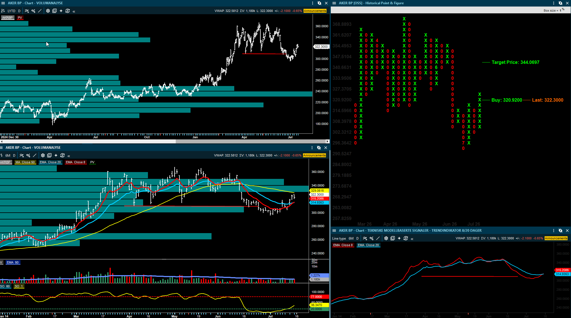Screen dimensions: 571x318
Task: Add indicator in top chart toolbar
Action: tap(27, 11)
